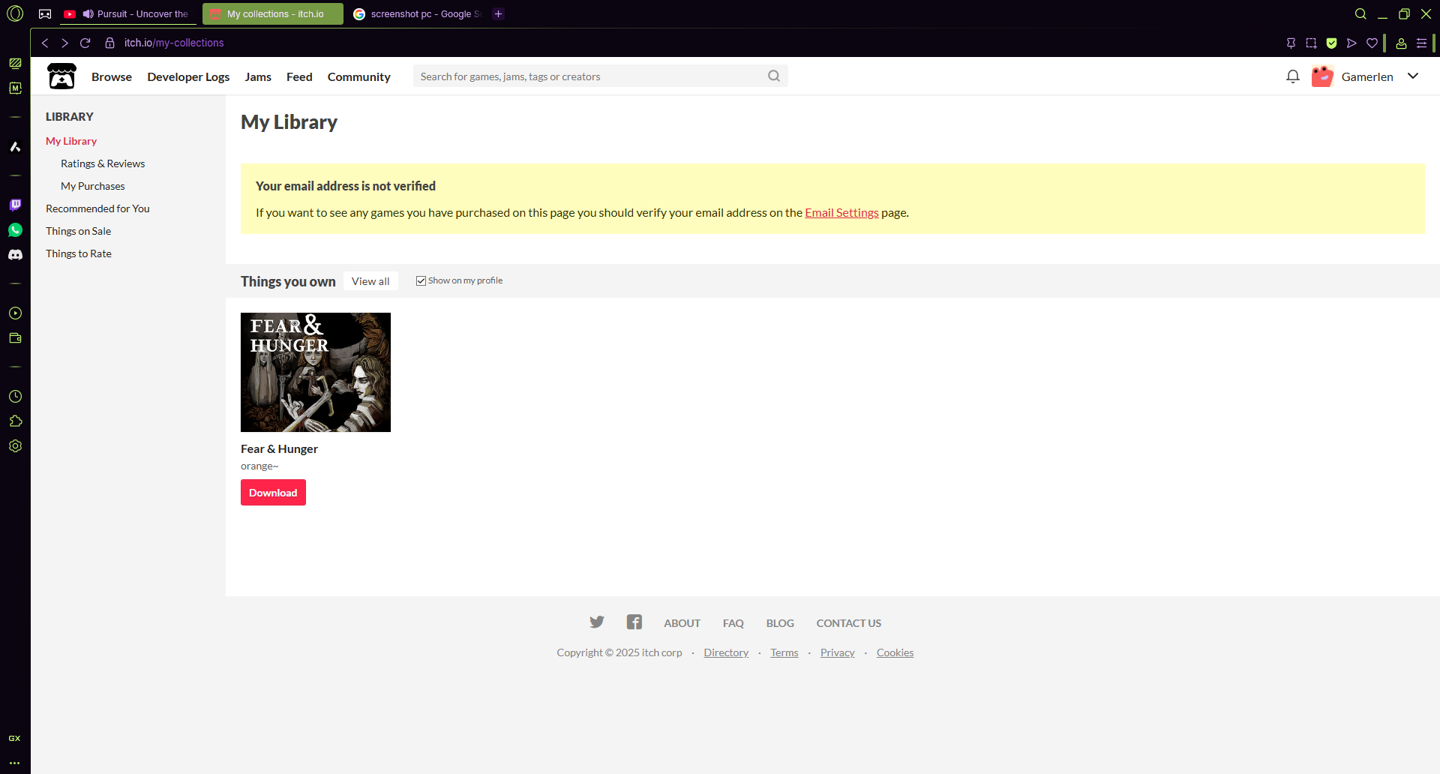Image resolution: width=1440 pixels, height=774 pixels.
Task: Open Developer Logs in the nav
Action: pos(188,76)
